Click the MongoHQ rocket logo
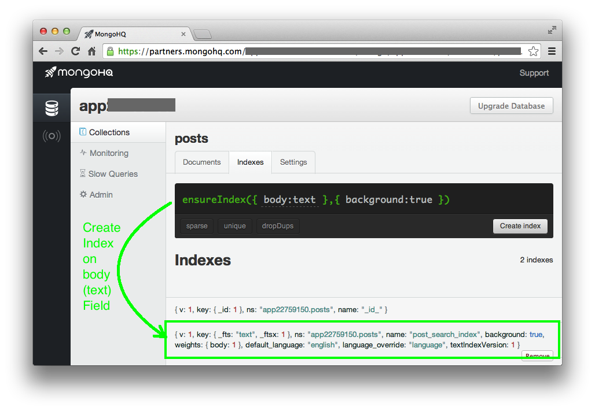 [79, 72]
